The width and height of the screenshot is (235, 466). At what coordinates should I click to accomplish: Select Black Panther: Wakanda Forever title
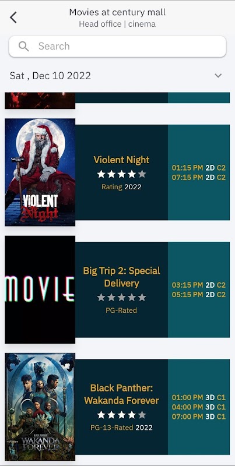pyautogui.click(x=121, y=394)
